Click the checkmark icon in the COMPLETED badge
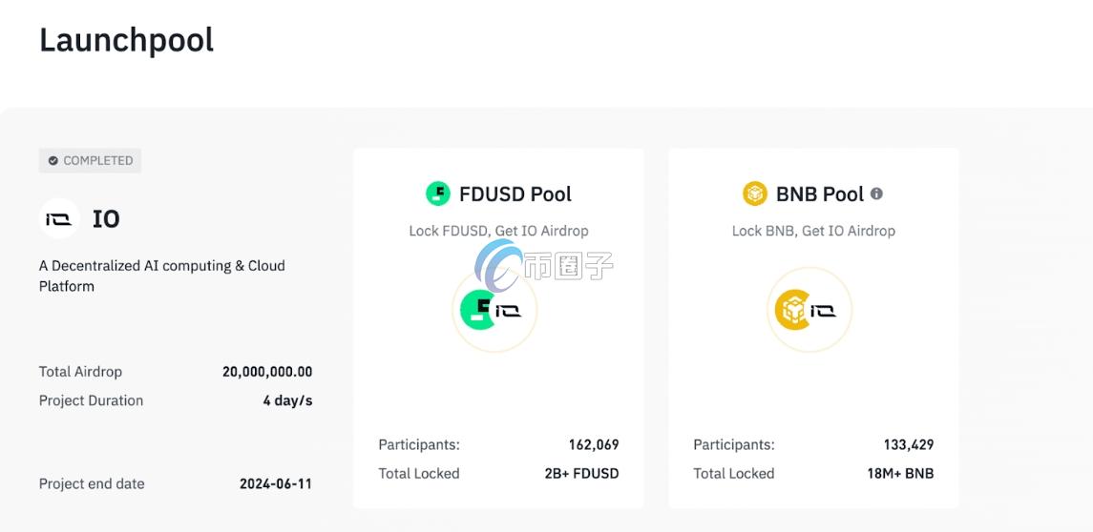Screen dimensions: 1093x532 pos(53,161)
